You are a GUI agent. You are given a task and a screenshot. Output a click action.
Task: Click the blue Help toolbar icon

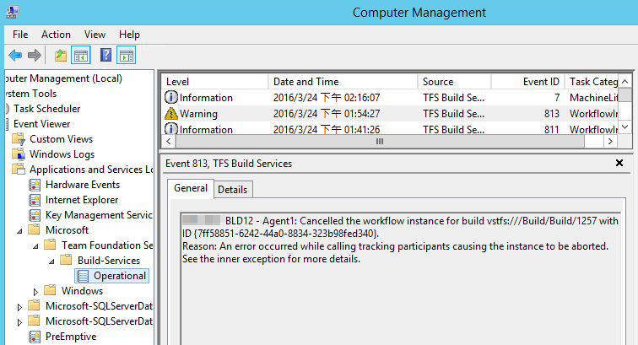pyautogui.click(x=106, y=56)
